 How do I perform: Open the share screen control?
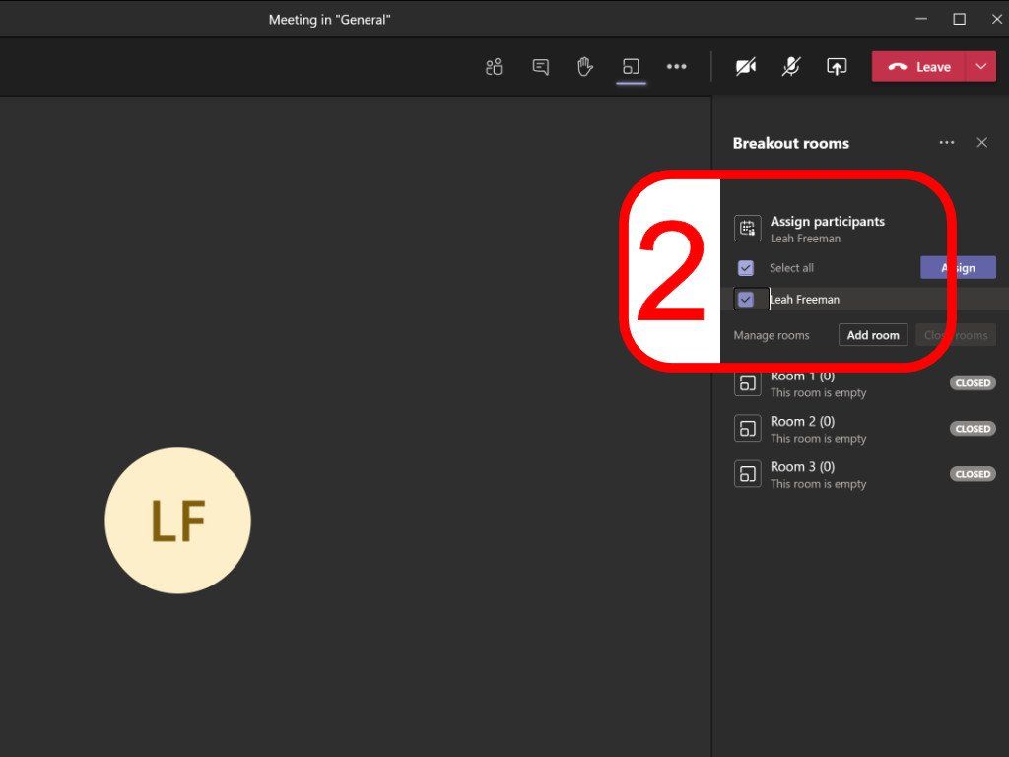point(837,66)
